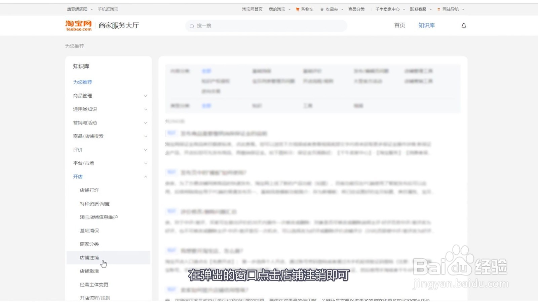This screenshot has width=538, height=302.
Task: Expand the 评价 category chevron
Action: pos(146,150)
